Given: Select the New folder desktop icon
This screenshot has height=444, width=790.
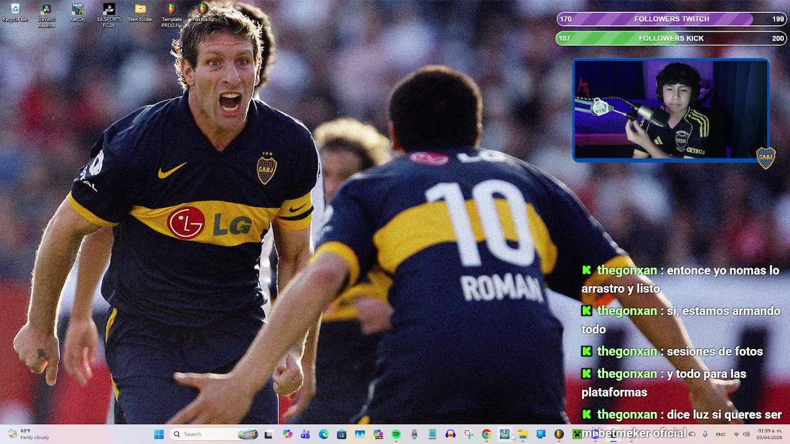Looking at the screenshot, I should click(140, 12).
